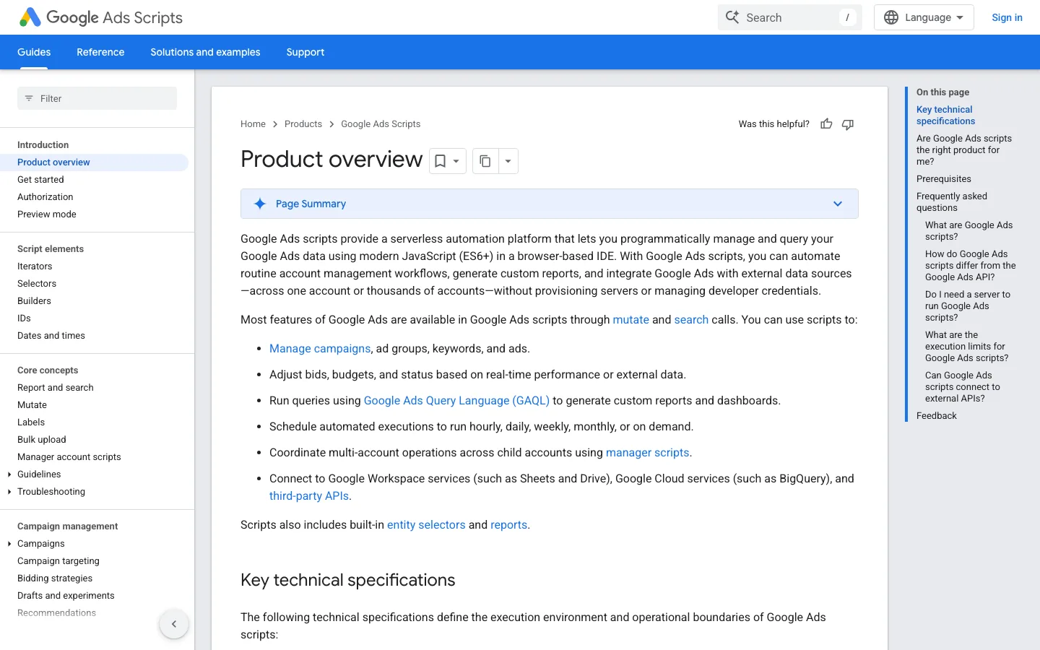Screen dimensions: 1040x650
Task: Click the thumbs up helpful icon
Action: [826, 124]
